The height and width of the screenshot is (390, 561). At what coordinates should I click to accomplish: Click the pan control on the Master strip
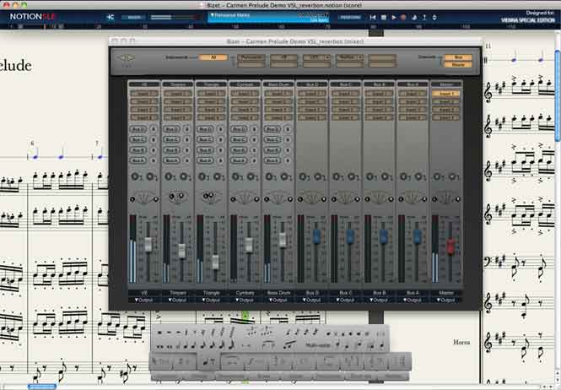446,198
